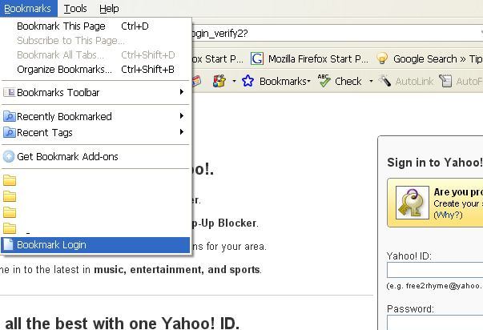Click the keys sign-in seal image
This screenshot has width=483, height=330.
[x=413, y=203]
